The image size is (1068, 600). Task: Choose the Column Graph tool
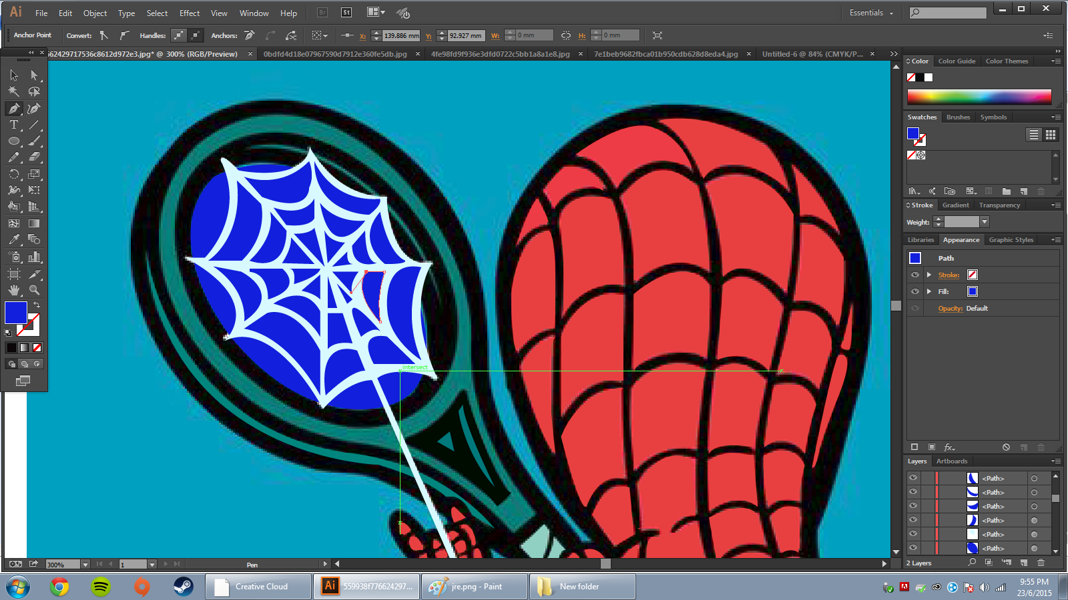tap(34, 257)
